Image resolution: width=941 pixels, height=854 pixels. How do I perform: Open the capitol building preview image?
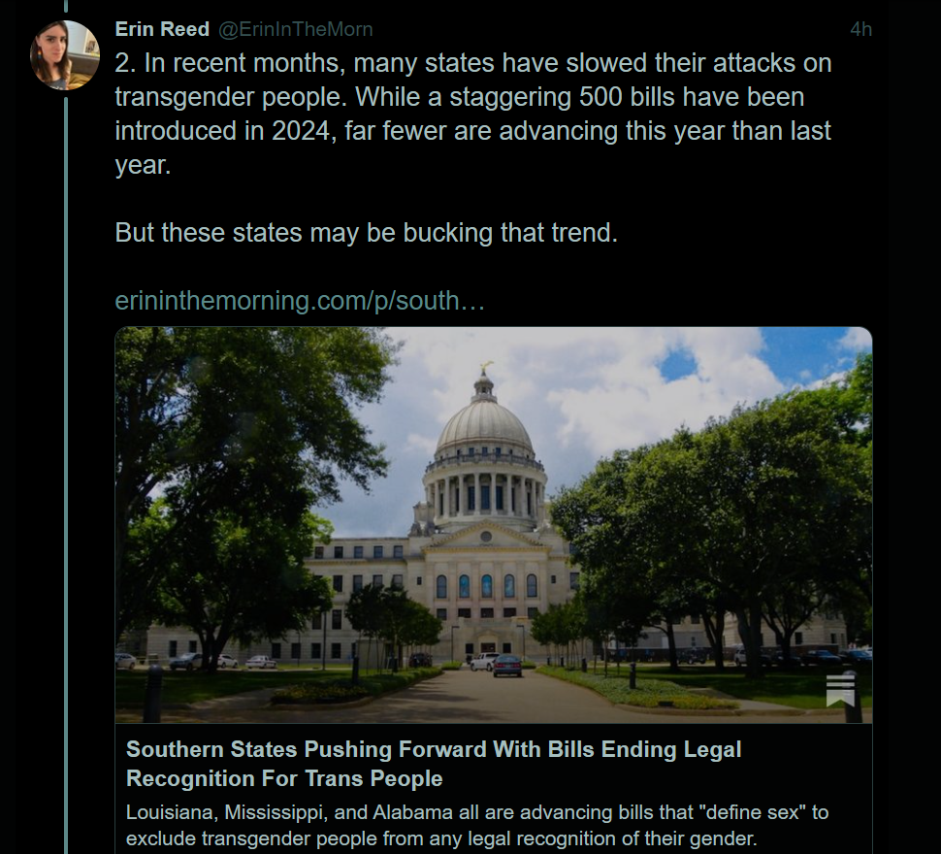494,524
